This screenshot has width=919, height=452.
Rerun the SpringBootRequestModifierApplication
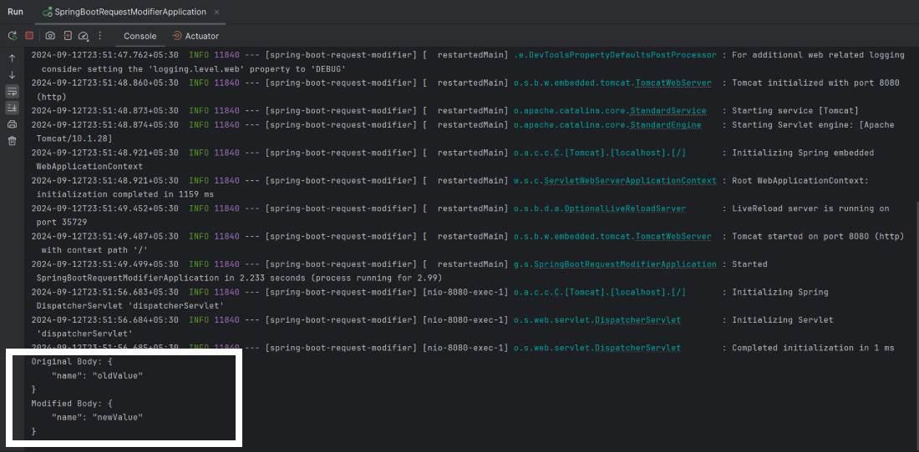13,36
